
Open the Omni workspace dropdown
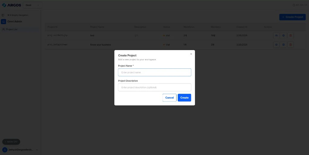point(33,5)
